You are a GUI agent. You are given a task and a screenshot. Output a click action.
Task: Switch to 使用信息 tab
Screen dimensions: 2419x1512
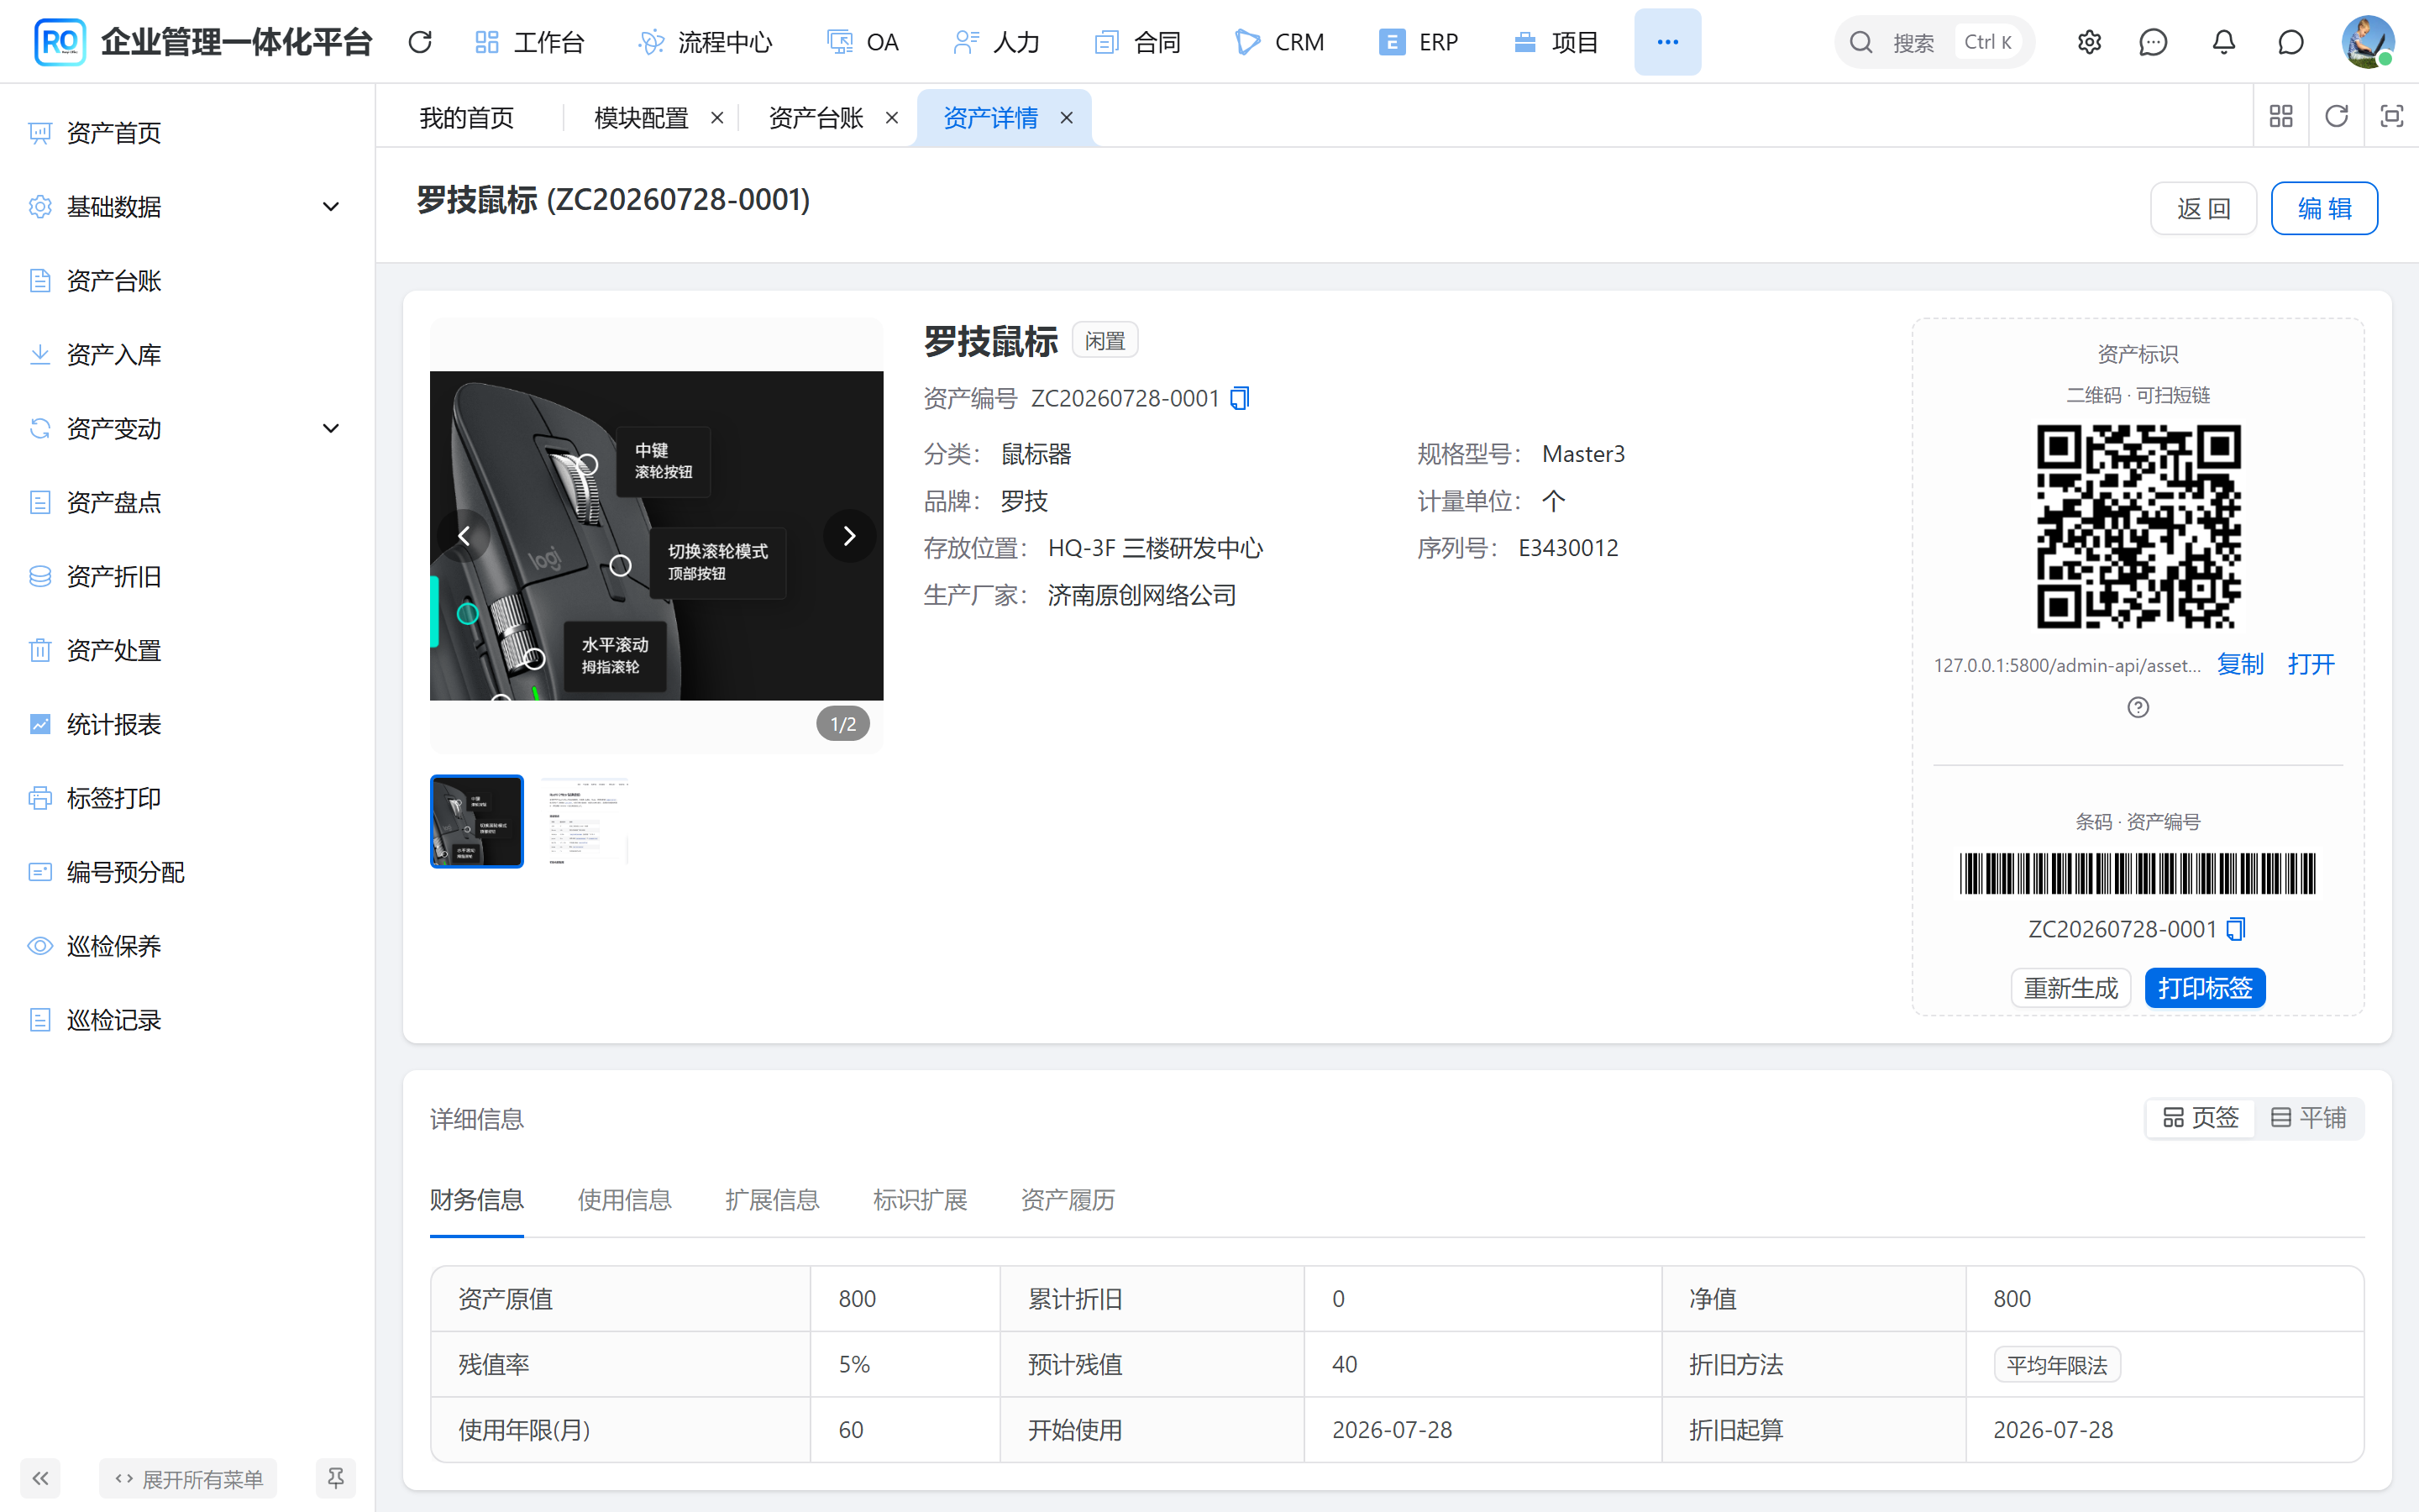[625, 1200]
